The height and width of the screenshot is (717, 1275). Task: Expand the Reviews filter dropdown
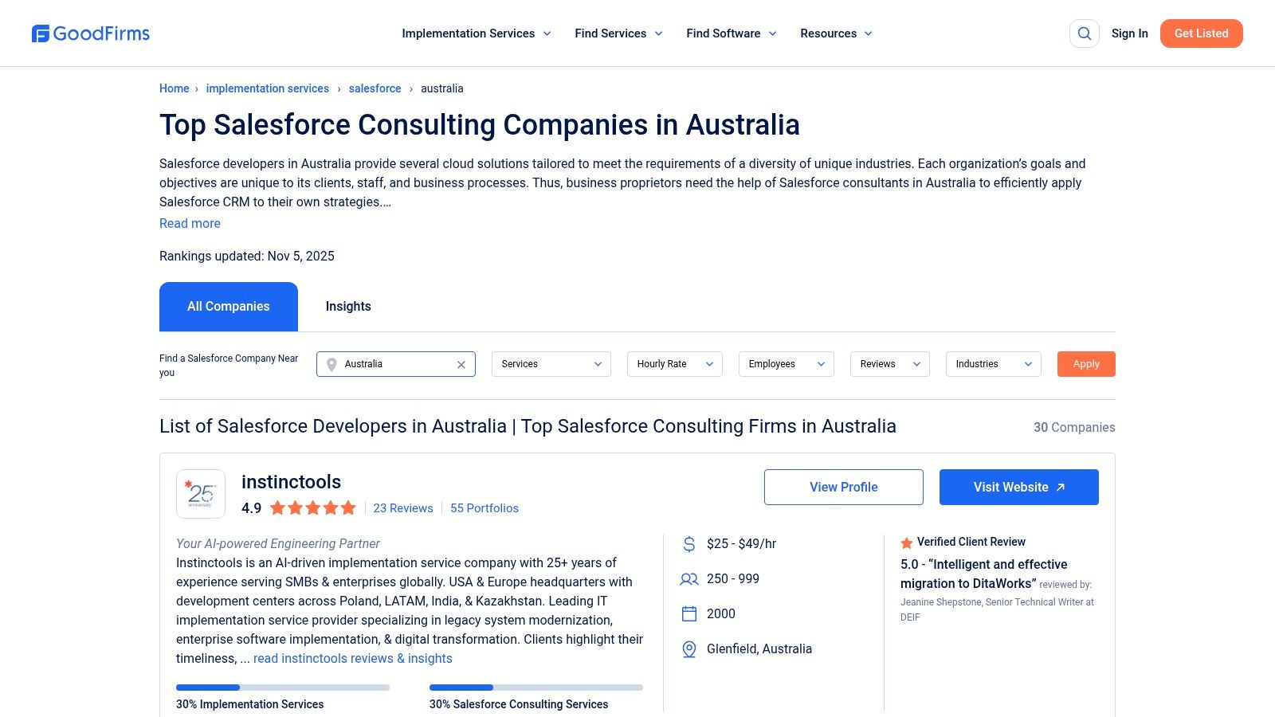889,364
